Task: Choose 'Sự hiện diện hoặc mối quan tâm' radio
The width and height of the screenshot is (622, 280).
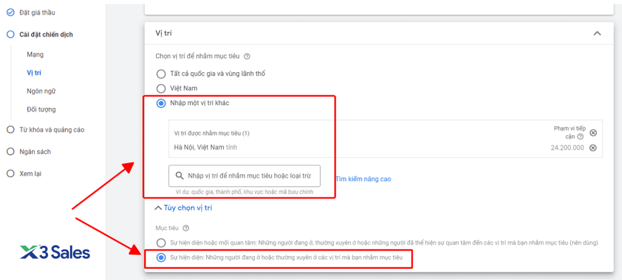Action: tap(161, 242)
